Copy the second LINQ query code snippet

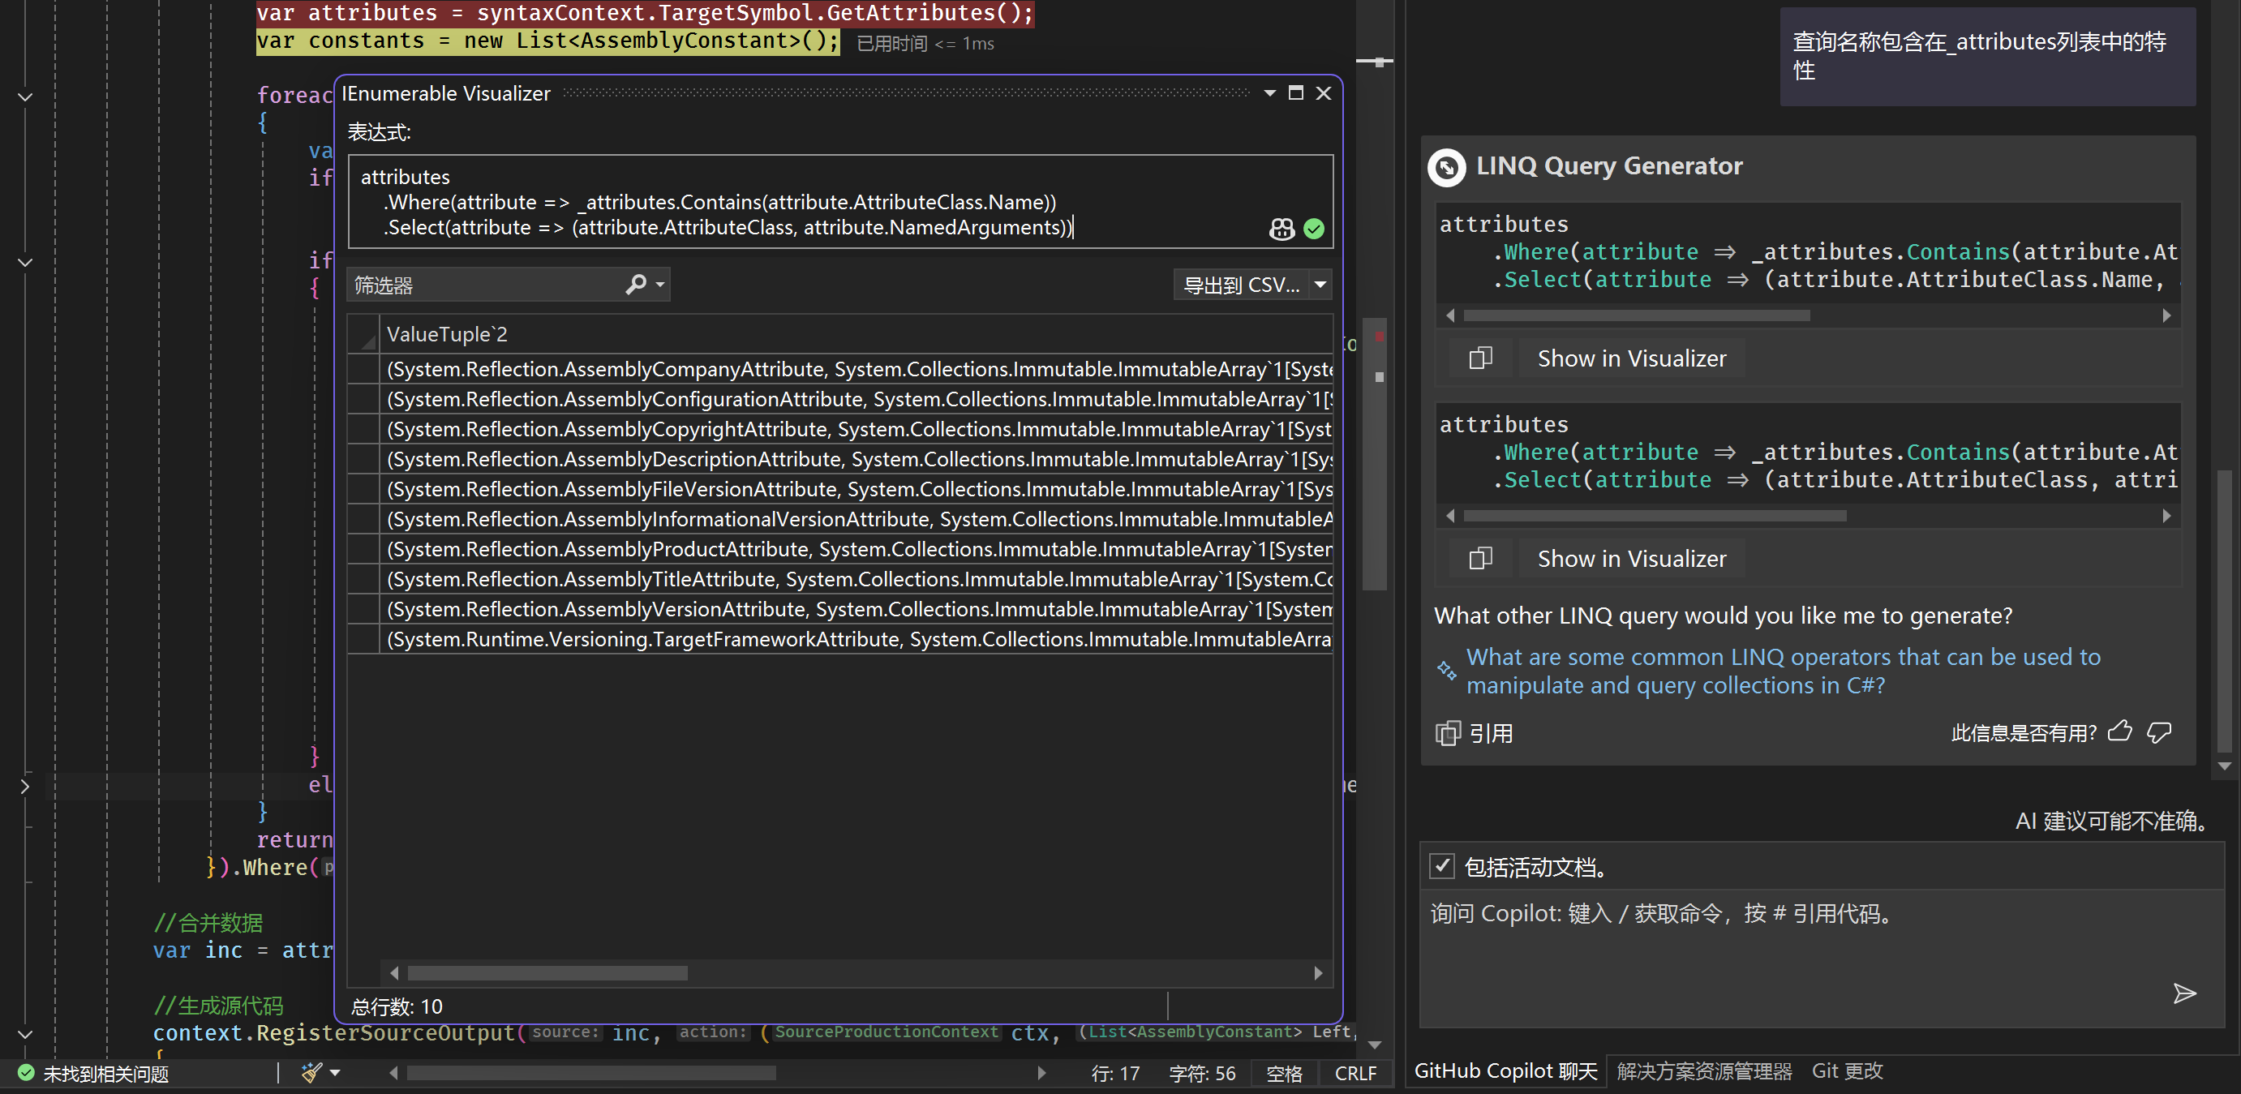click(x=1479, y=557)
